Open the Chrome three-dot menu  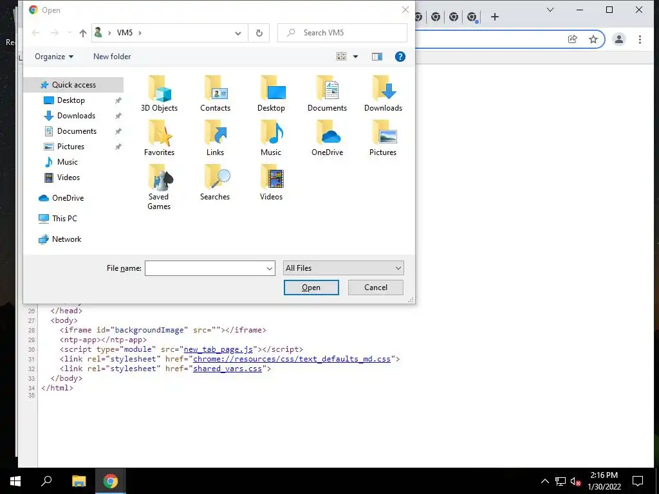[x=640, y=39]
